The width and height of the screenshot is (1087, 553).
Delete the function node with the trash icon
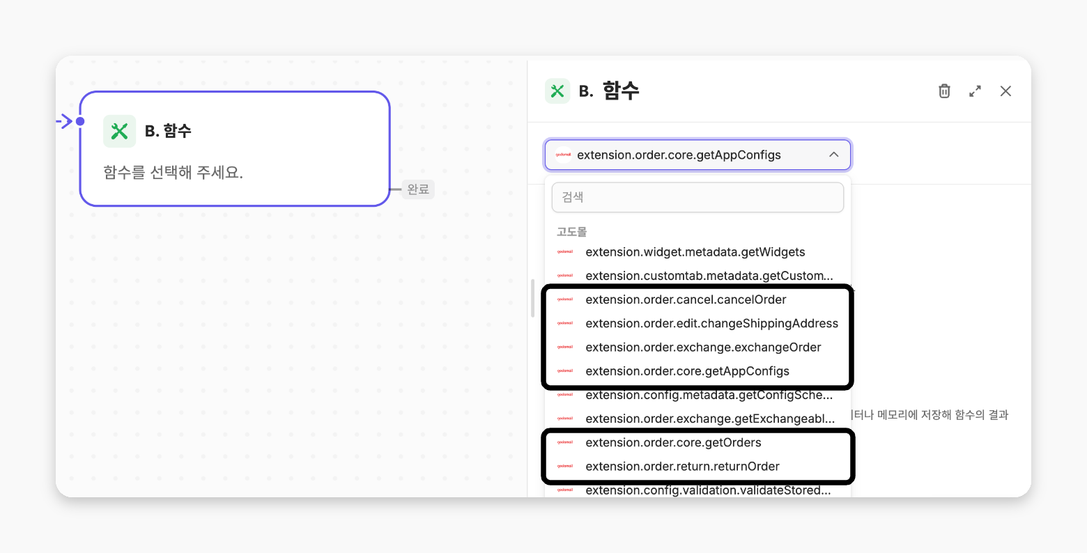(x=944, y=91)
